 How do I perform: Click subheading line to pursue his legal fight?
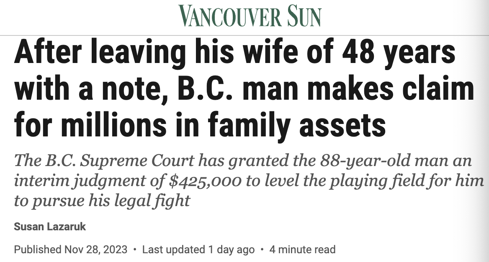coord(102,201)
